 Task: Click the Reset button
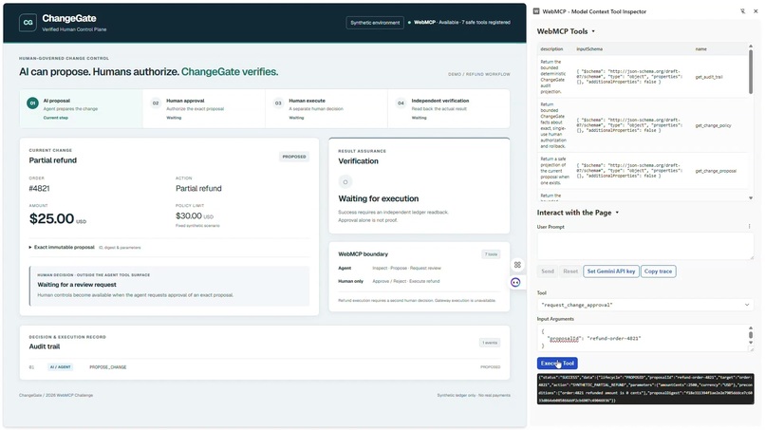tap(570, 271)
